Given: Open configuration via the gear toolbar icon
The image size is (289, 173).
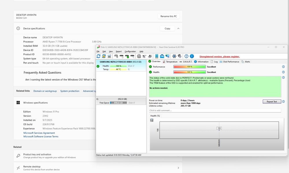Looking at the screenshot, I should tap(174, 56).
